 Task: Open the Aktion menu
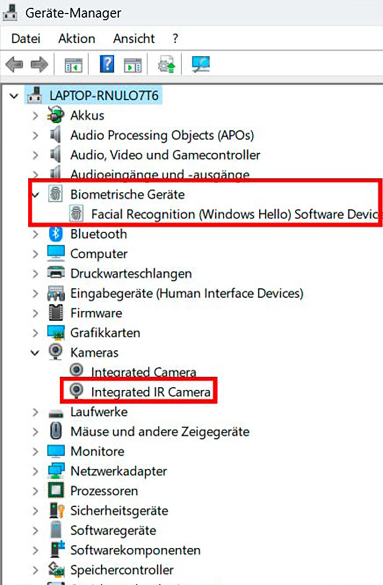coord(76,38)
